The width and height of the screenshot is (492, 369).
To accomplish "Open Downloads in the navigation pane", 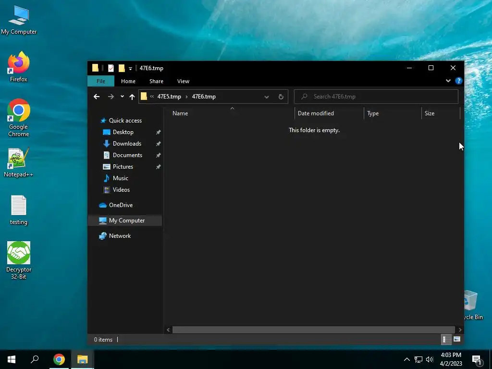I will [x=127, y=143].
